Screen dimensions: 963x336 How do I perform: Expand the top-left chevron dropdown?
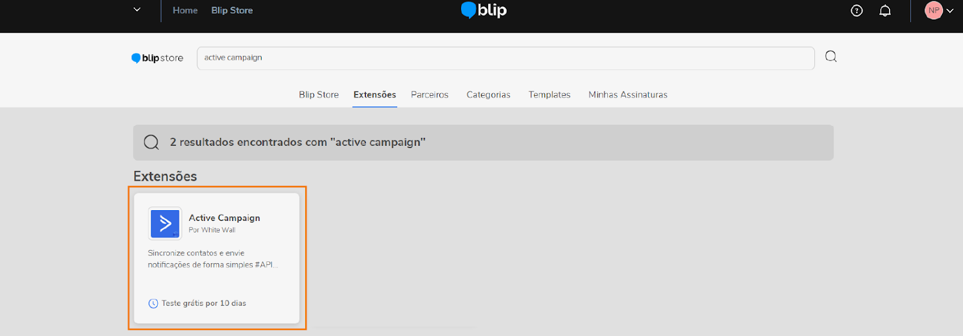click(137, 10)
